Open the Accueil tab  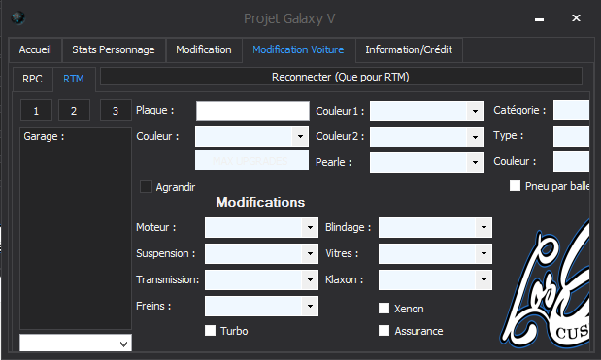coord(35,49)
